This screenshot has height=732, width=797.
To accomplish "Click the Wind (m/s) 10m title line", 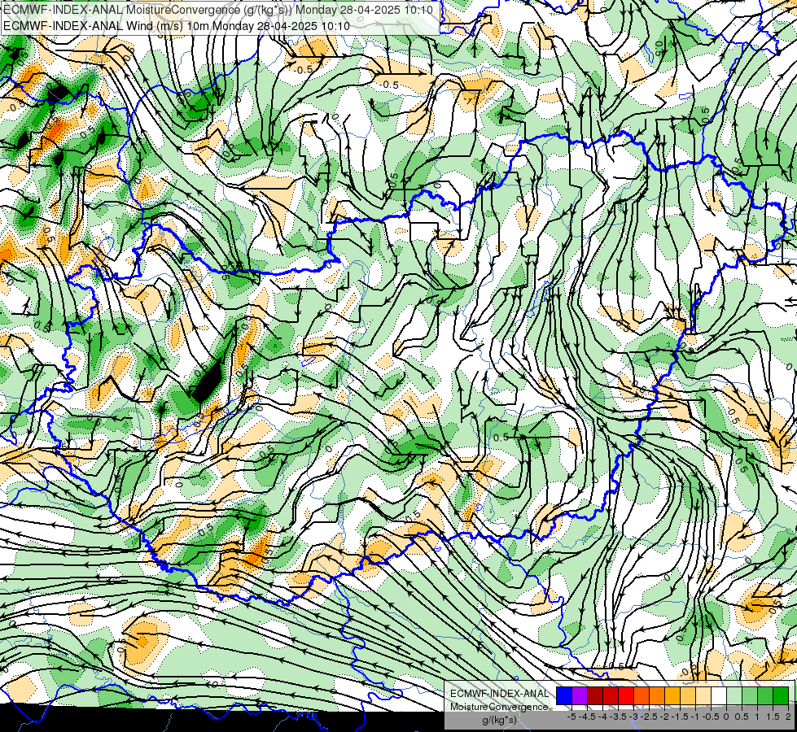I will pos(177,25).
